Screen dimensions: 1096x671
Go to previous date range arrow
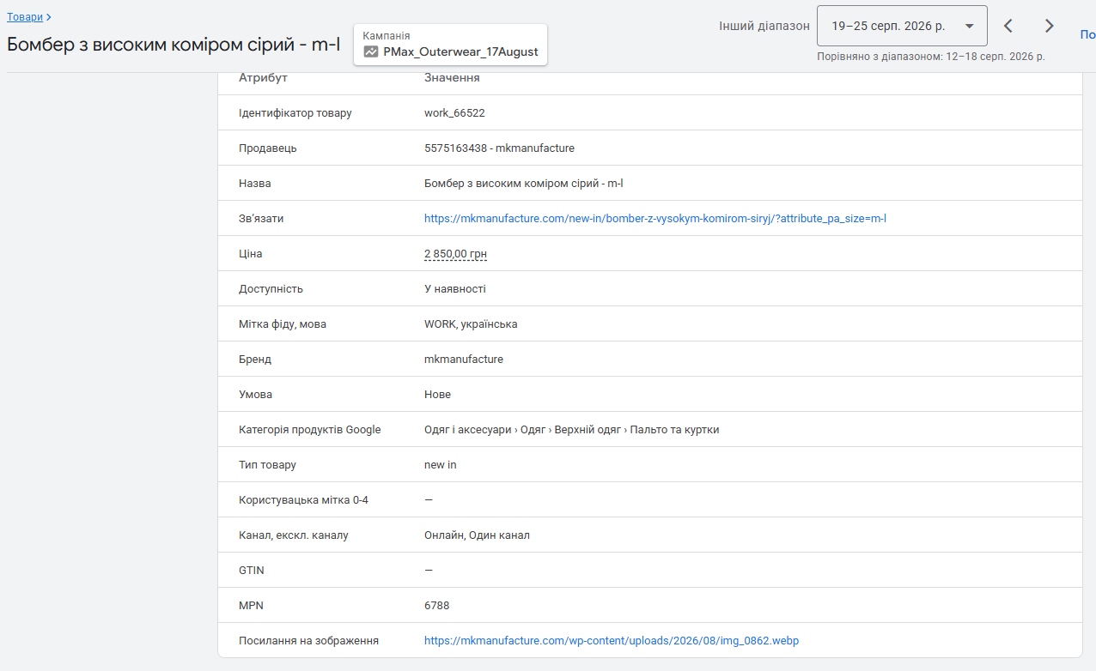1008,26
